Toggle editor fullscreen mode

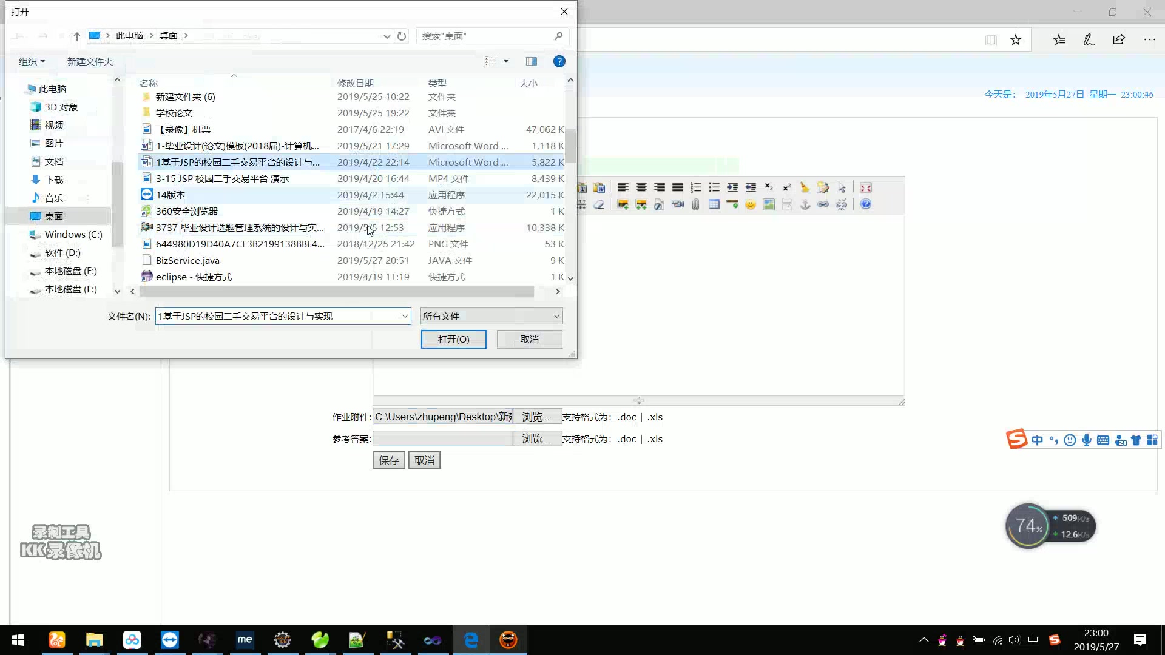(866, 187)
